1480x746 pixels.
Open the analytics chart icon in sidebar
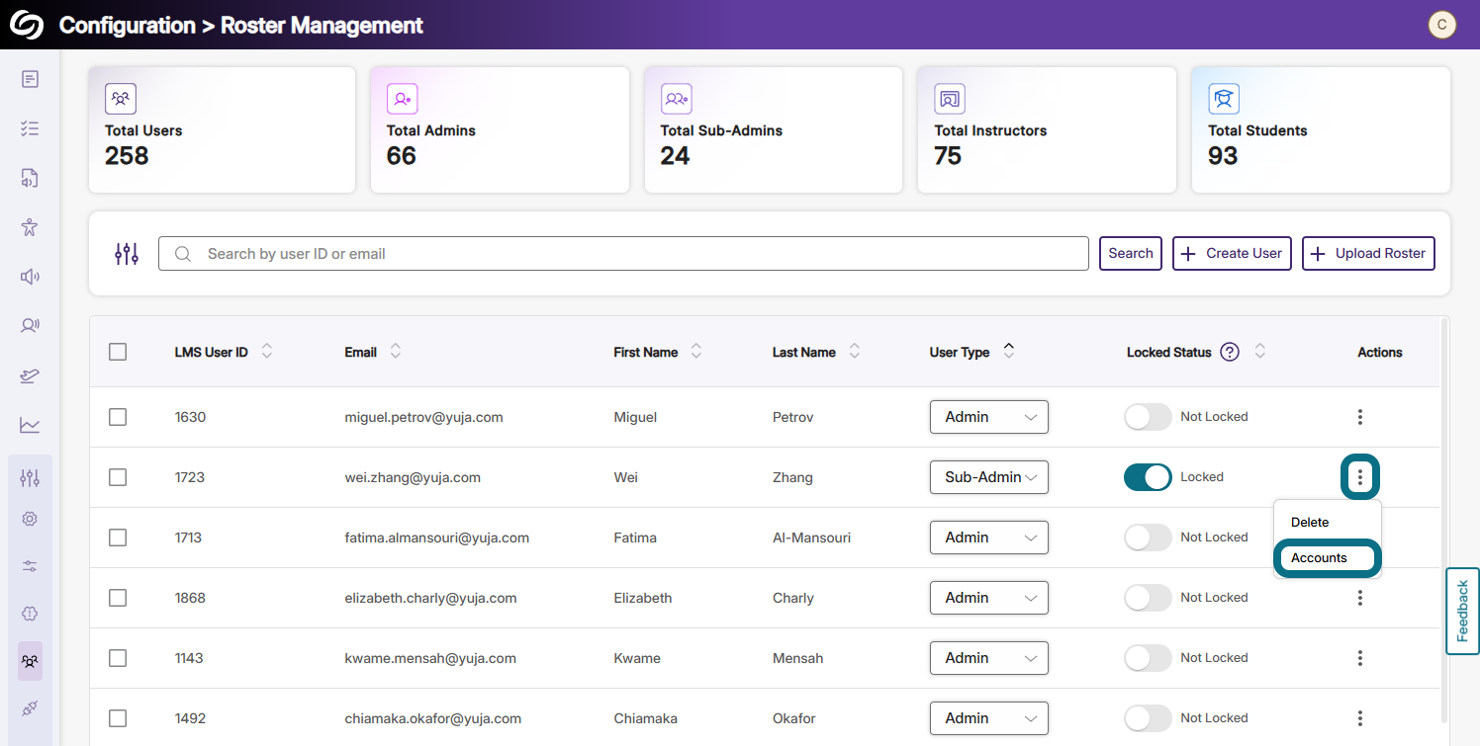[30, 425]
